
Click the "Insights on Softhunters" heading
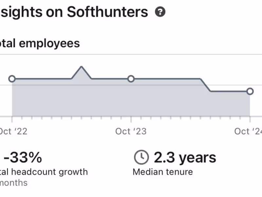pyautogui.click(x=74, y=12)
